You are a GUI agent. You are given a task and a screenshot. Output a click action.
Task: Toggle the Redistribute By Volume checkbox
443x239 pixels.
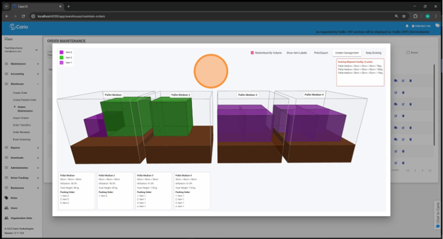click(x=252, y=53)
